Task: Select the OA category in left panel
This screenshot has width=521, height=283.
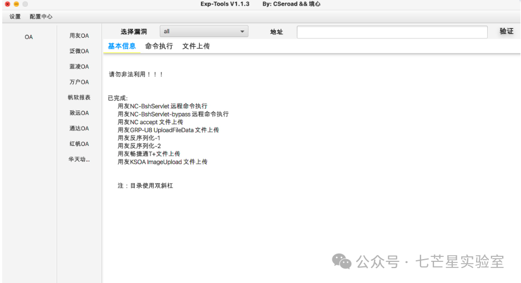Action: pyautogui.click(x=29, y=37)
